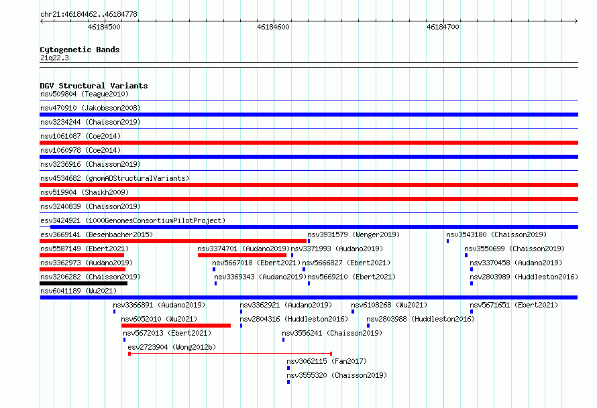597x408 pixels.
Task: Select the blue bar of nsv1060978 (Coe2014)
Action: (x=309, y=157)
